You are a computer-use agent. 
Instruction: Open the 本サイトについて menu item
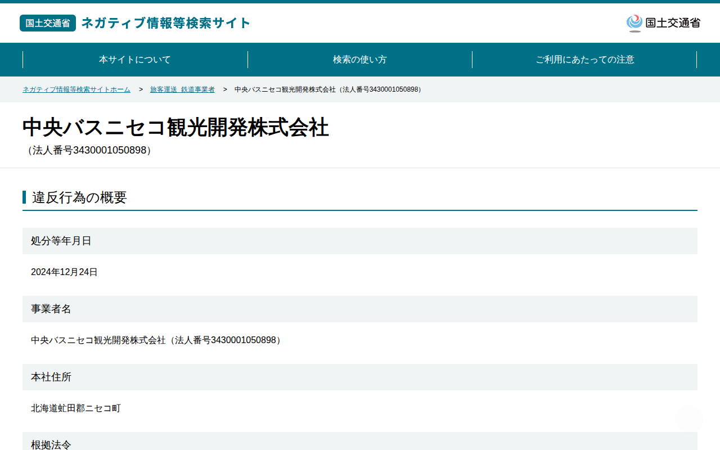pos(135,60)
